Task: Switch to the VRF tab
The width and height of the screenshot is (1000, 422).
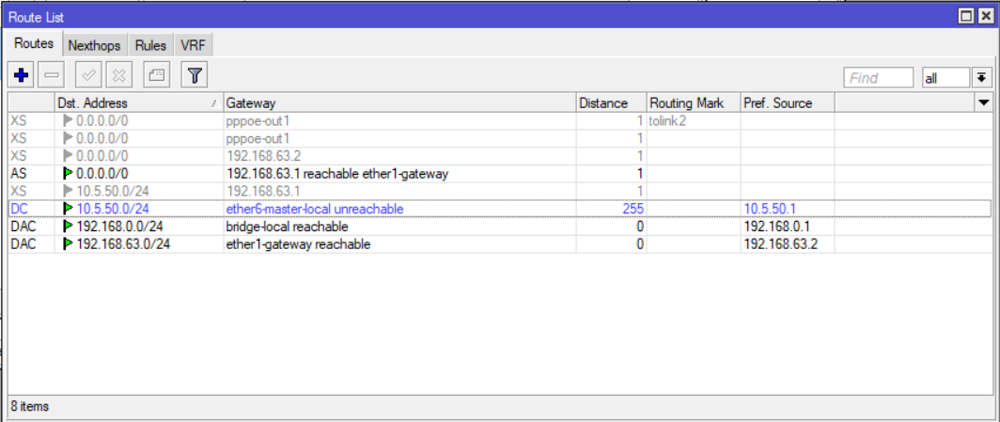Action: (192, 46)
